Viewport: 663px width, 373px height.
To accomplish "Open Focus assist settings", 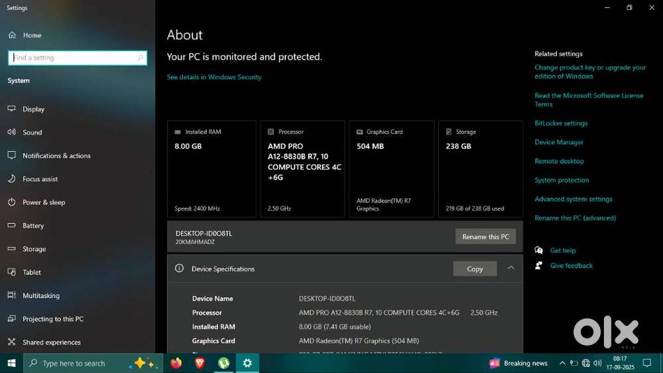I will (40, 179).
